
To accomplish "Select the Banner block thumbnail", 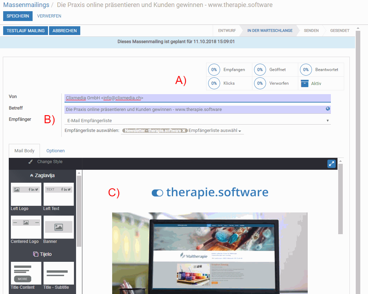I will coord(59,227).
